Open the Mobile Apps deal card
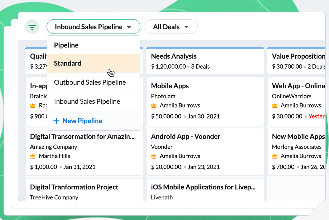This screenshot has width=329, height=220. click(205, 101)
